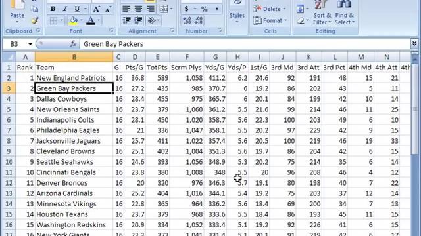Image resolution: width=421 pixels, height=236 pixels.
Task: Toggle underline formatting
Action: pyautogui.click(x=77, y=9)
